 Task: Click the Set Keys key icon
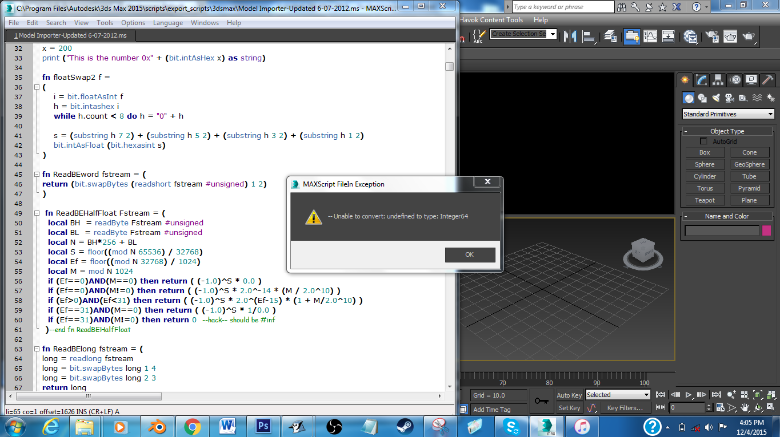pyautogui.click(x=541, y=401)
